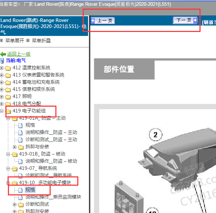Open the highlighted 规格 document under 419-10
The height and width of the screenshot is (213, 216).
[x=30, y=190]
